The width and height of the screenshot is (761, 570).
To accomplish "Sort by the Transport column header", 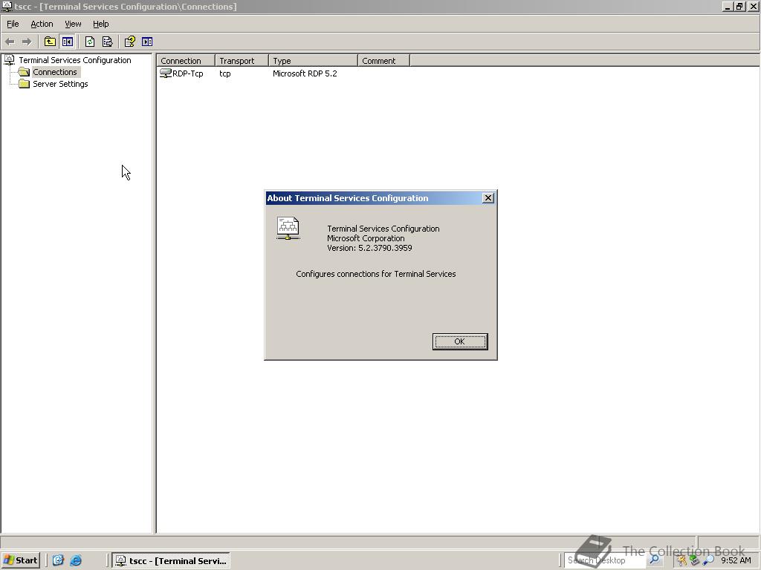I will pos(242,61).
